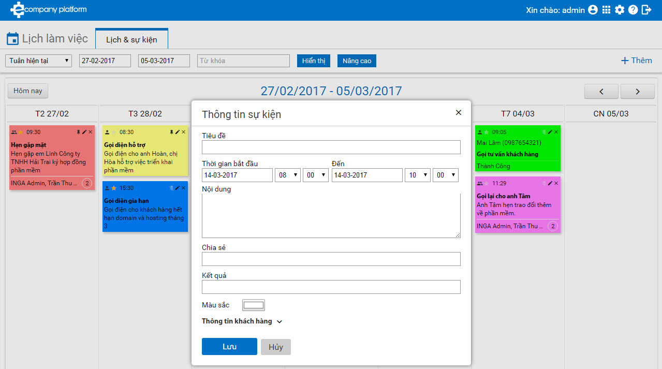The image size is (662, 369).
Task: Click the star on Gọi điện gia hạn
Action: pos(113,188)
